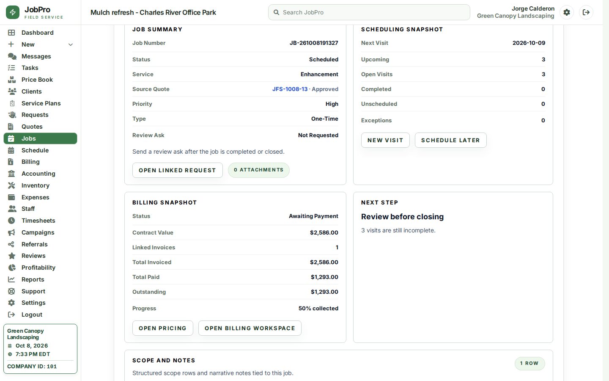
Task: Click the Inventory tools icon
Action: pyautogui.click(x=11, y=185)
